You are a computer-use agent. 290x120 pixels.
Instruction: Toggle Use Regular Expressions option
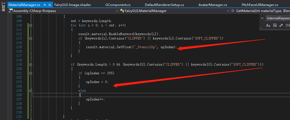tap(281, 25)
